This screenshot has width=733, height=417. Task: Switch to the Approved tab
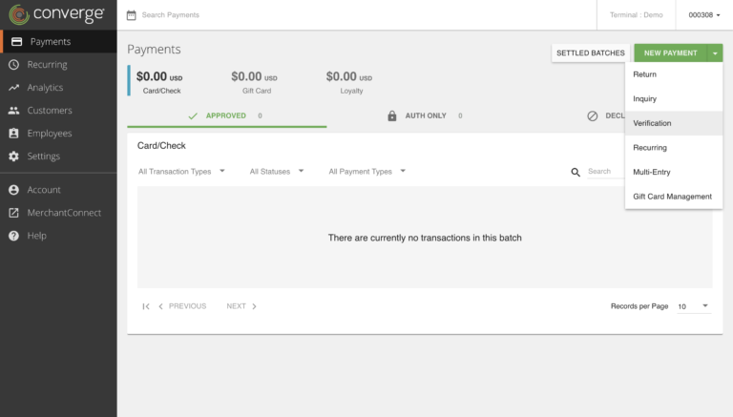(227, 115)
